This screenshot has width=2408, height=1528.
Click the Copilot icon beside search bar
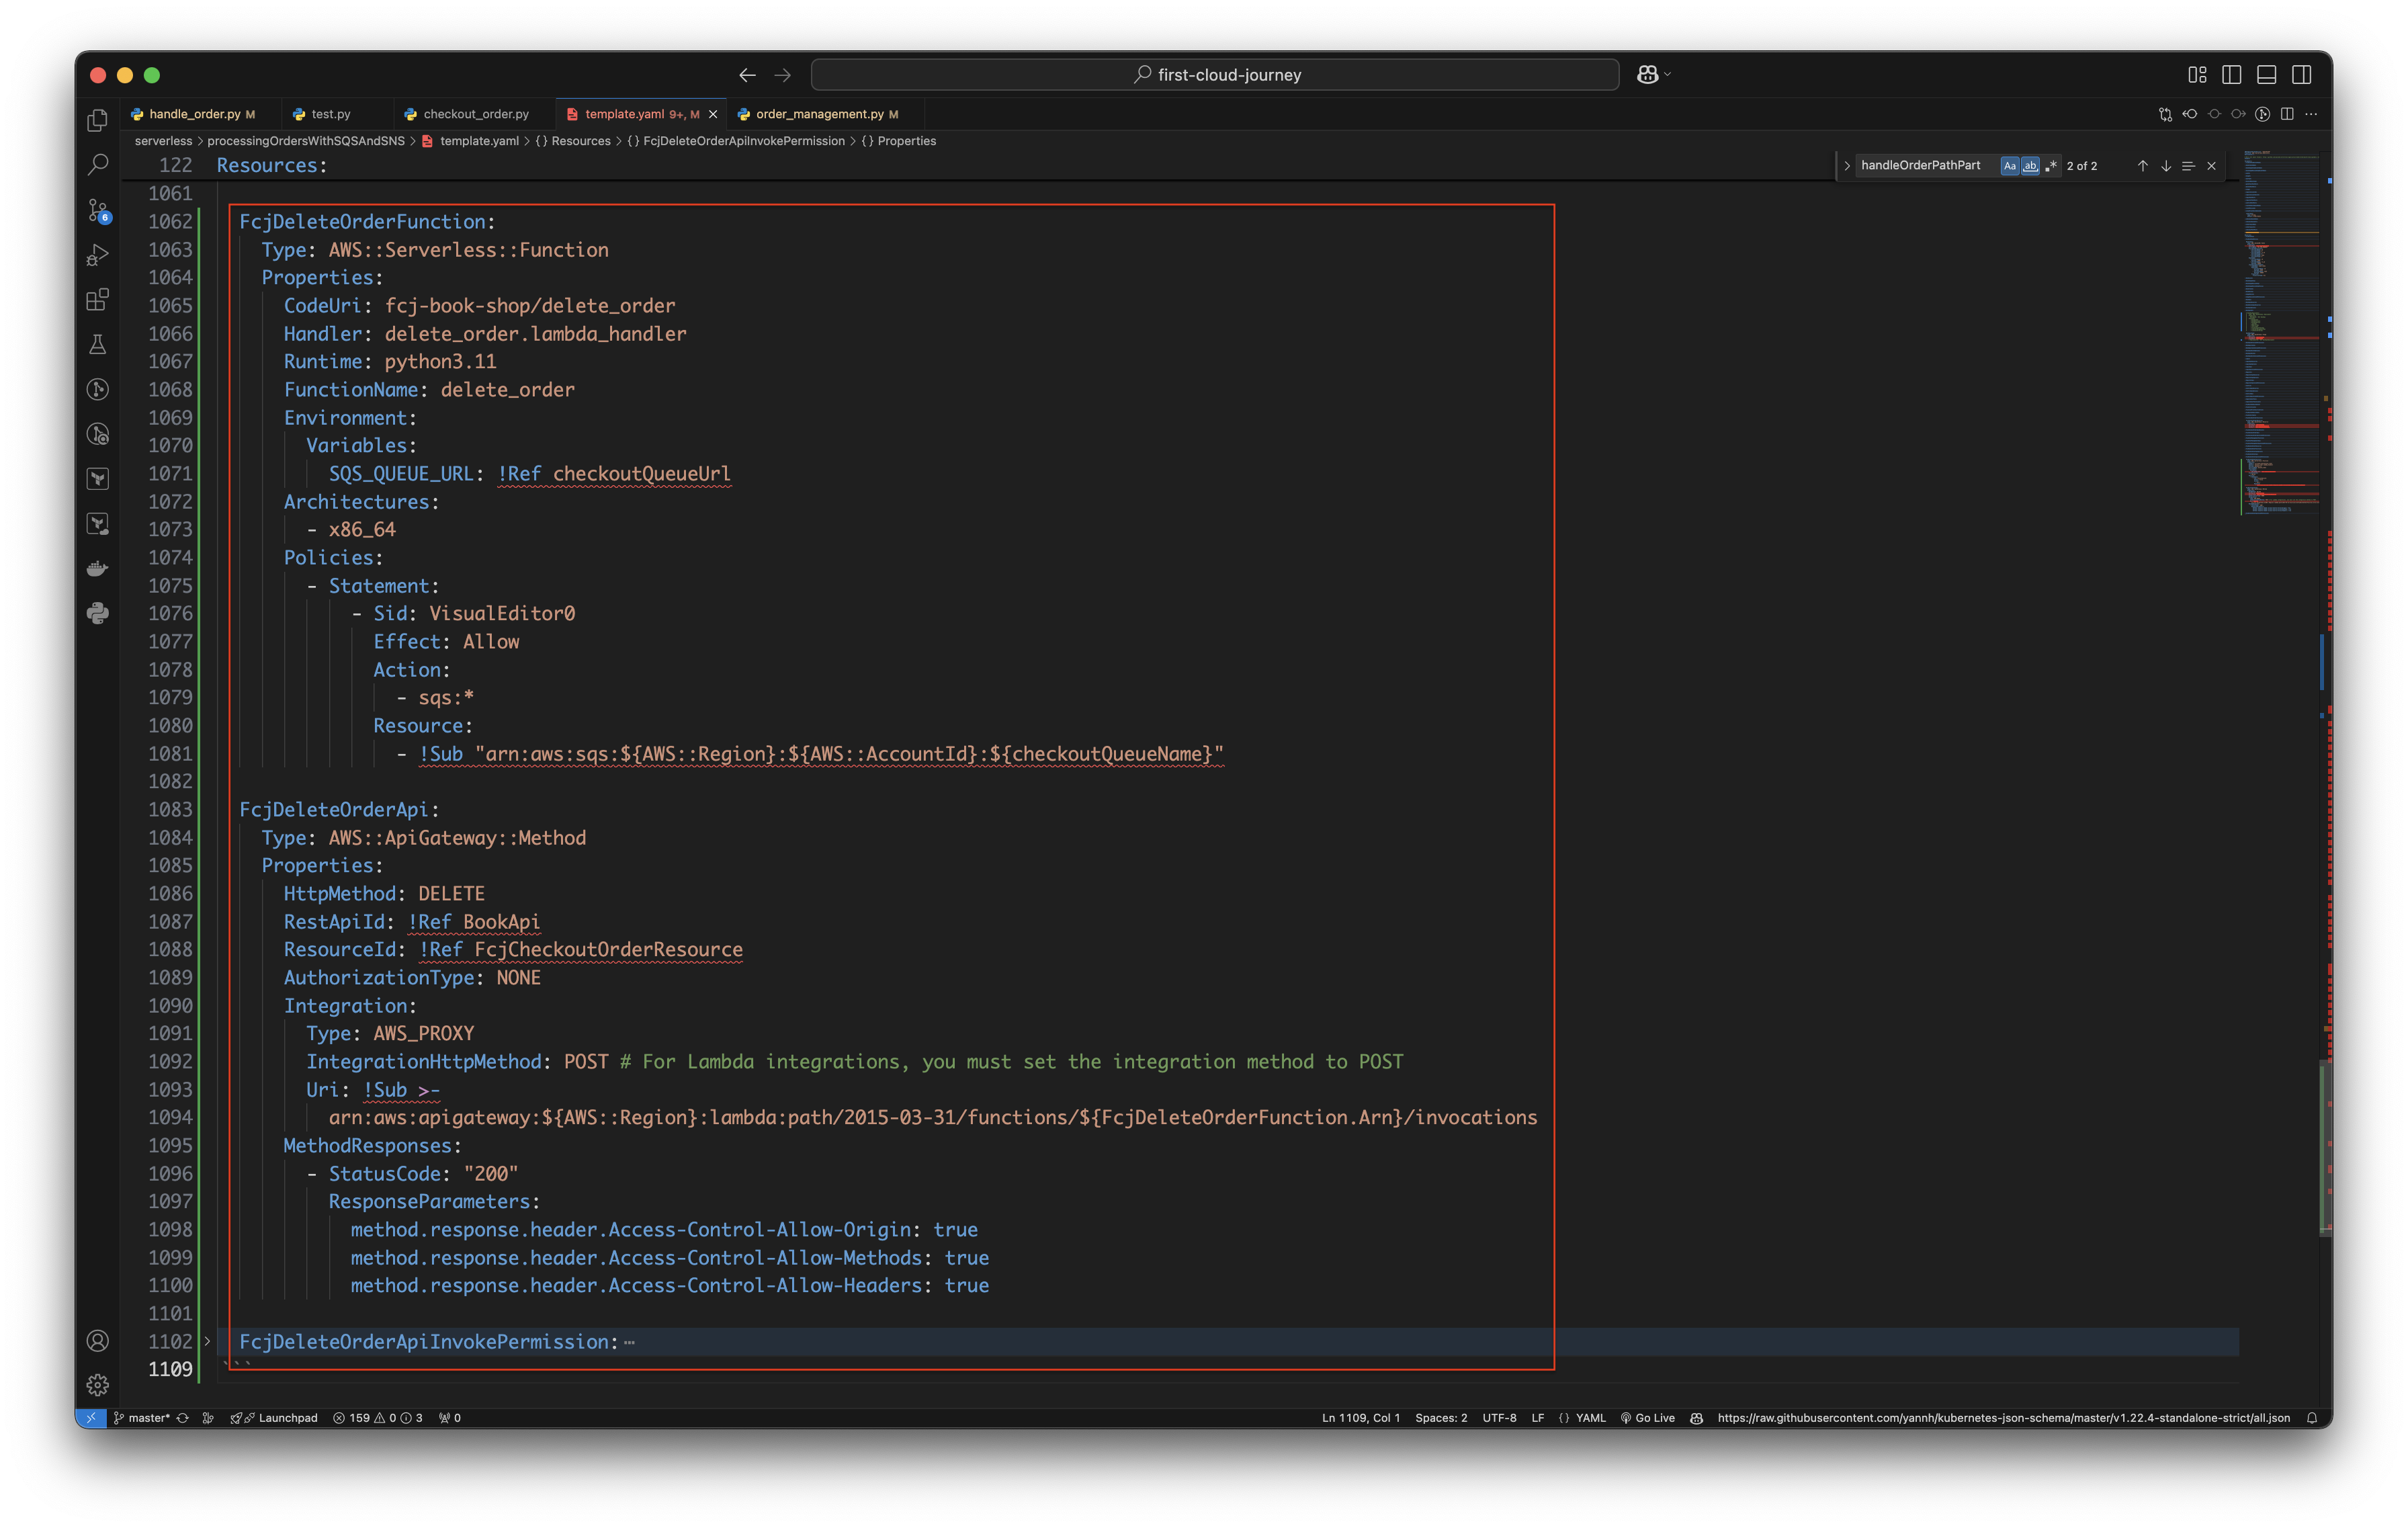[x=1647, y=75]
